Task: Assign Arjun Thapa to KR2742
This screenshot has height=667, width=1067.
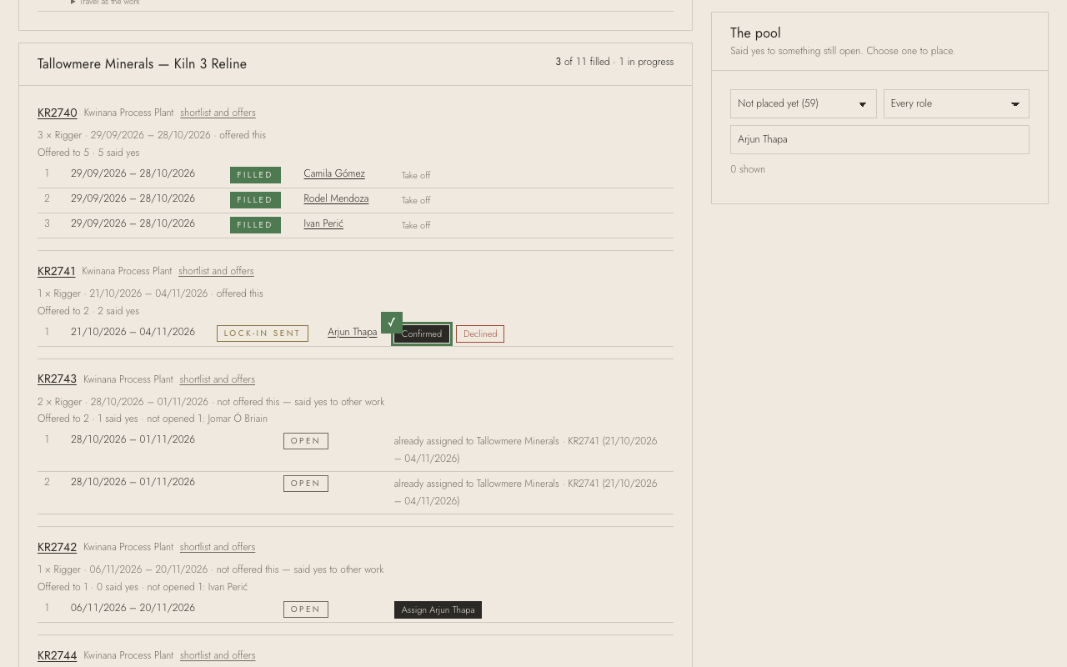Action: 438,610
